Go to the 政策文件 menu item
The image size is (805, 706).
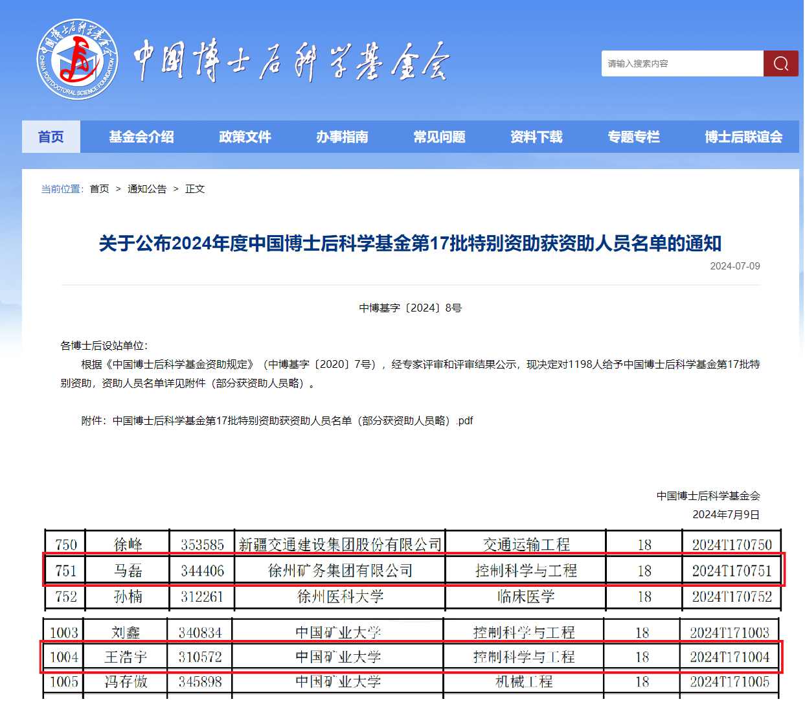[x=245, y=137]
